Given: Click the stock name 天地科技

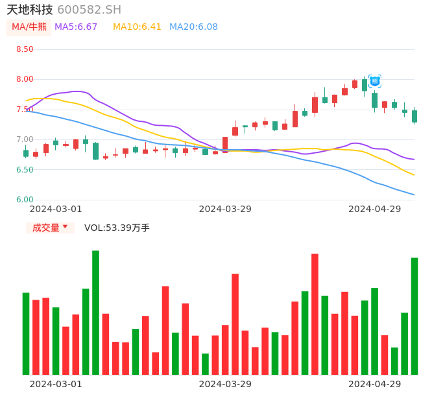Looking at the screenshot, I should tap(30, 10).
